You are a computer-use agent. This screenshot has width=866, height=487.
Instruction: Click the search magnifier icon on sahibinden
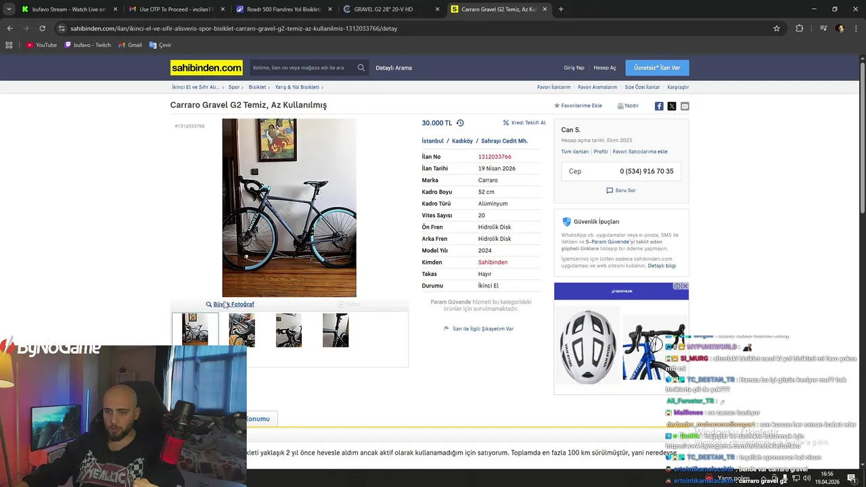tap(361, 68)
